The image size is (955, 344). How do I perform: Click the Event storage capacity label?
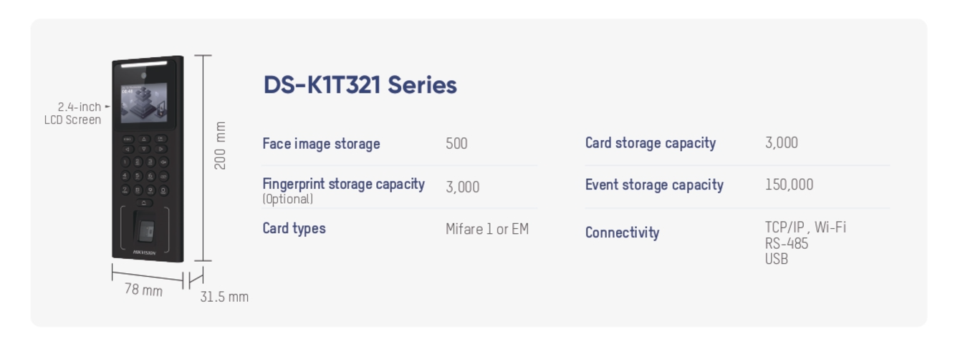coord(654,185)
